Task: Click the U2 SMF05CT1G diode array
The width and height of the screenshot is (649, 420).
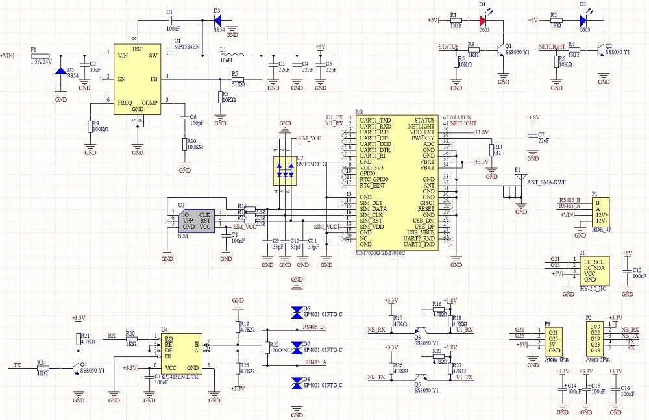Action: [285, 171]
